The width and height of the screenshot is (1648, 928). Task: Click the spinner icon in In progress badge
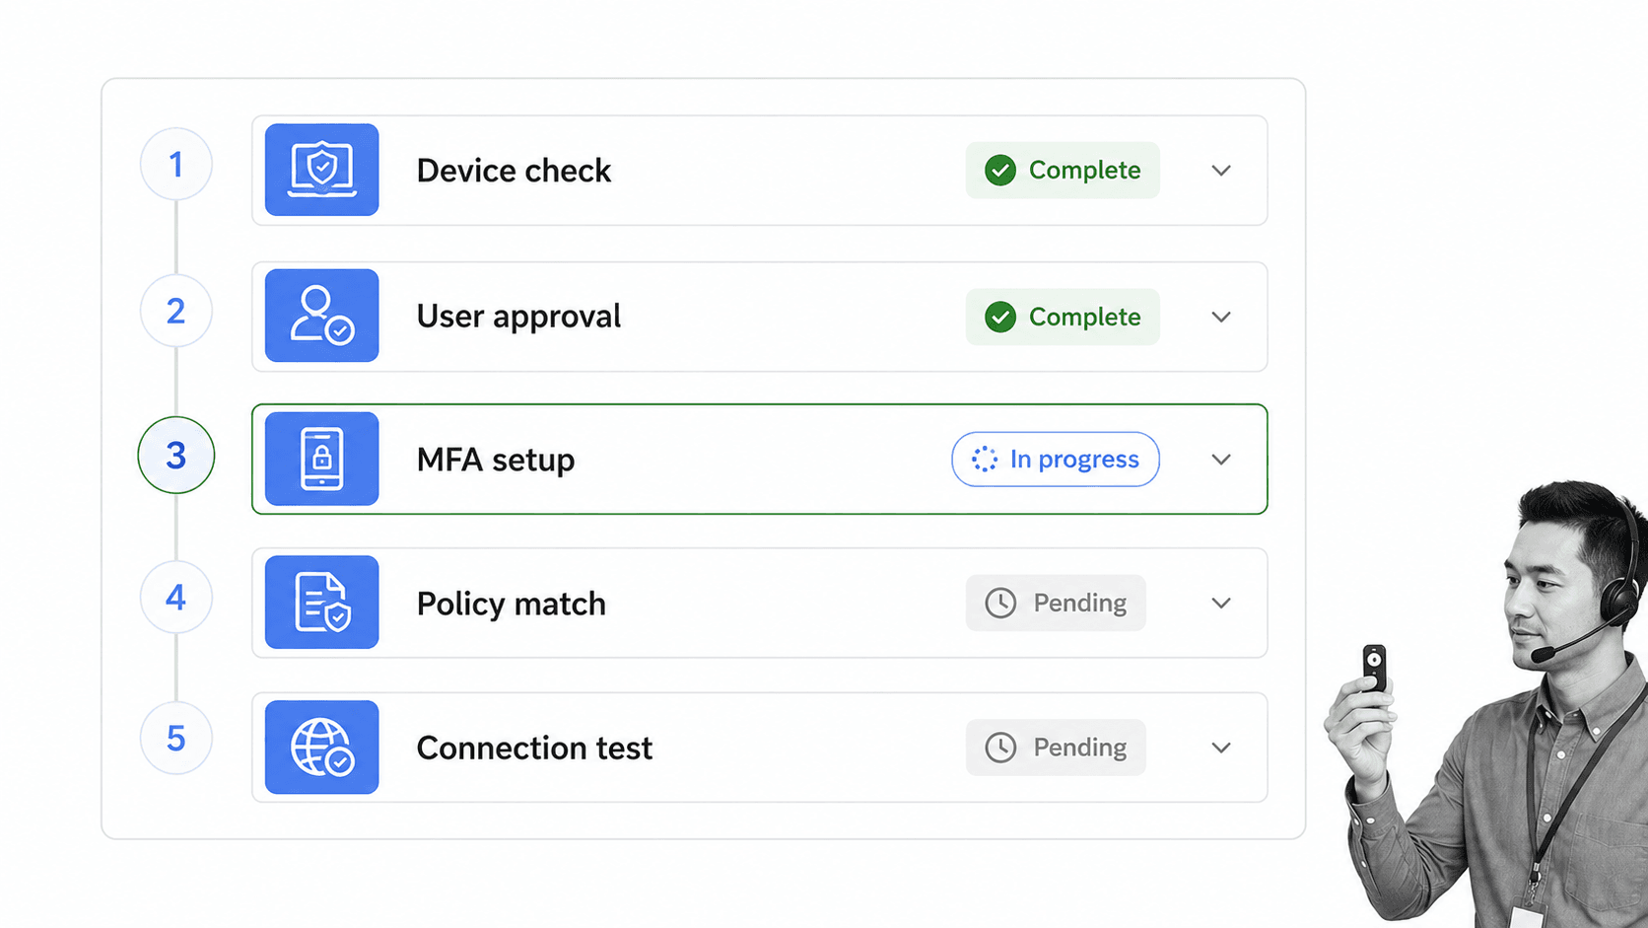(984, 459)
